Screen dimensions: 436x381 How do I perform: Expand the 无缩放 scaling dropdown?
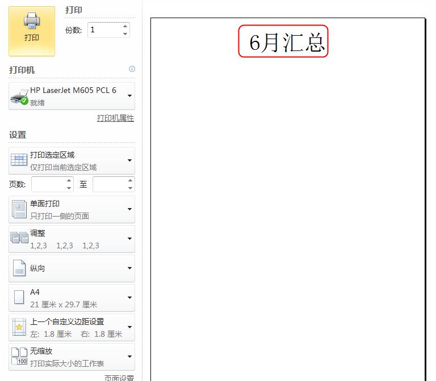[72, 357]
